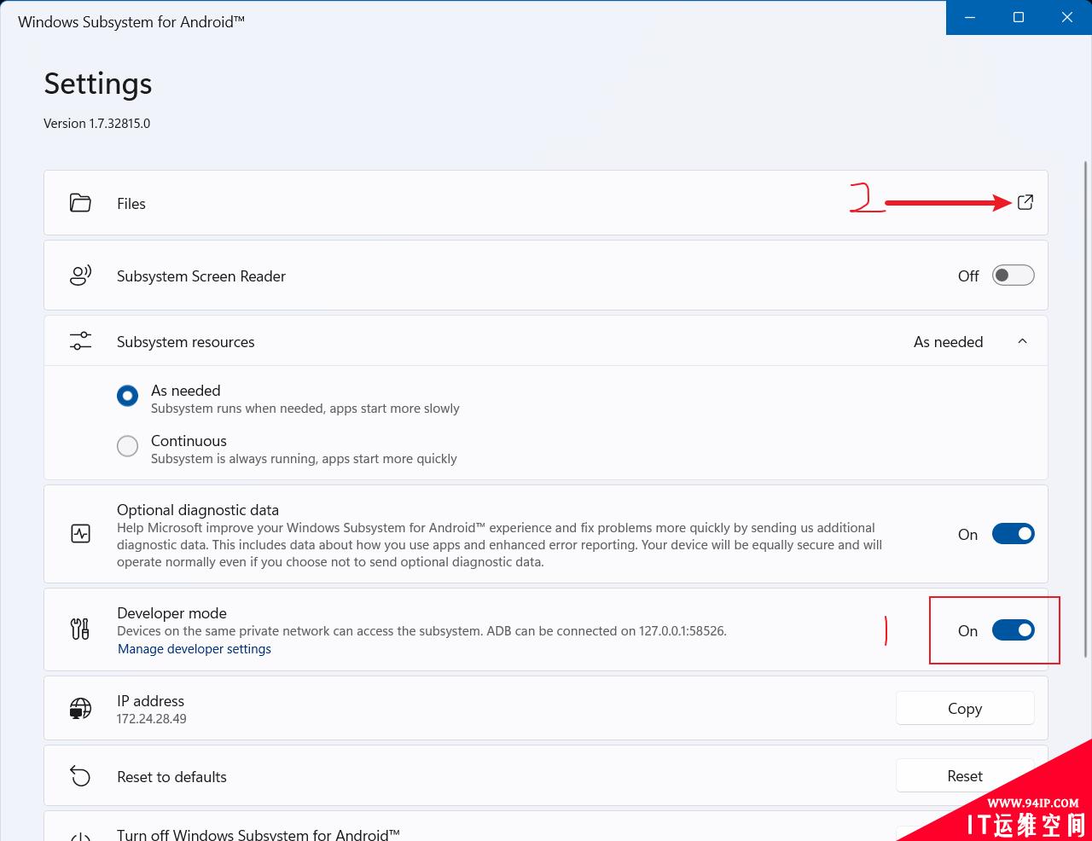Select the As needed radio option
The width and height of the screenshot is (1092, 841).
coord(127,396)
